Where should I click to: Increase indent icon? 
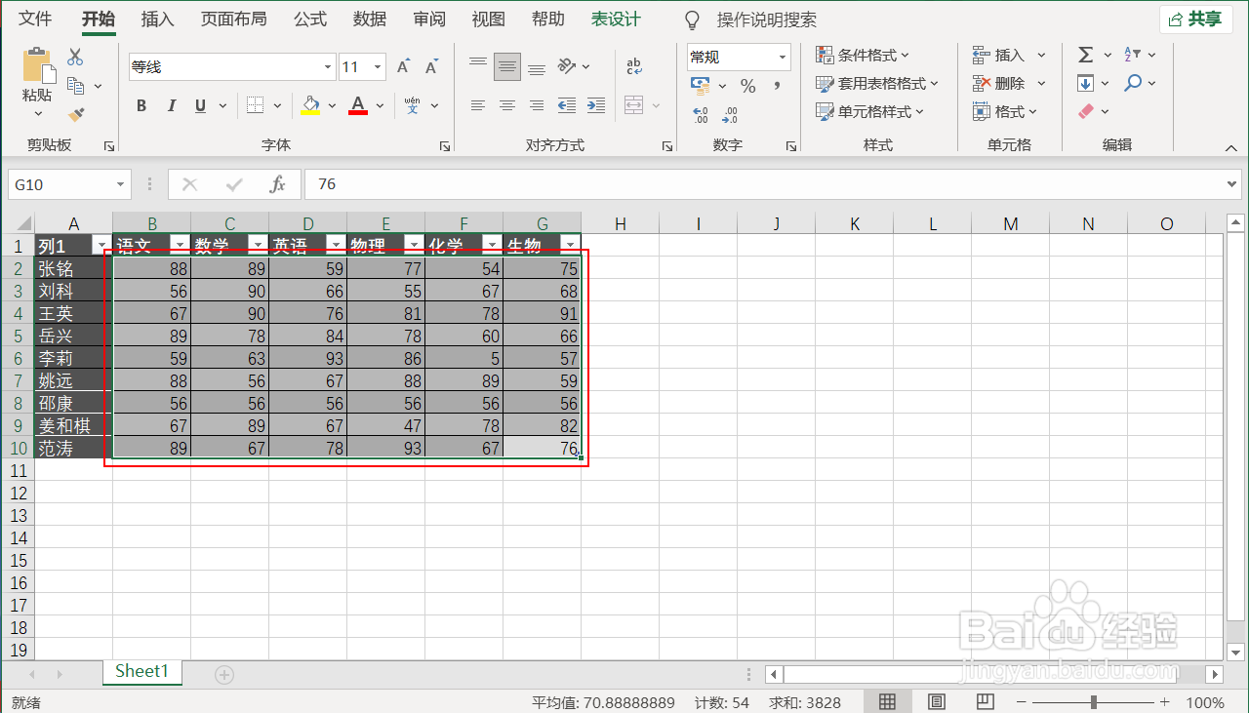click(x=596, y=105)
